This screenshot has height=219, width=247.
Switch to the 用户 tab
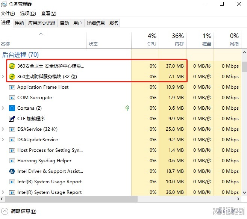pos(77,23)
